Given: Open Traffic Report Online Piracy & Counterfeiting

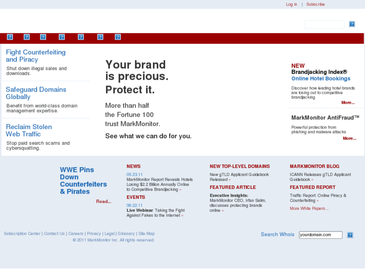Looking at the screenshot, I should (318, 198).
